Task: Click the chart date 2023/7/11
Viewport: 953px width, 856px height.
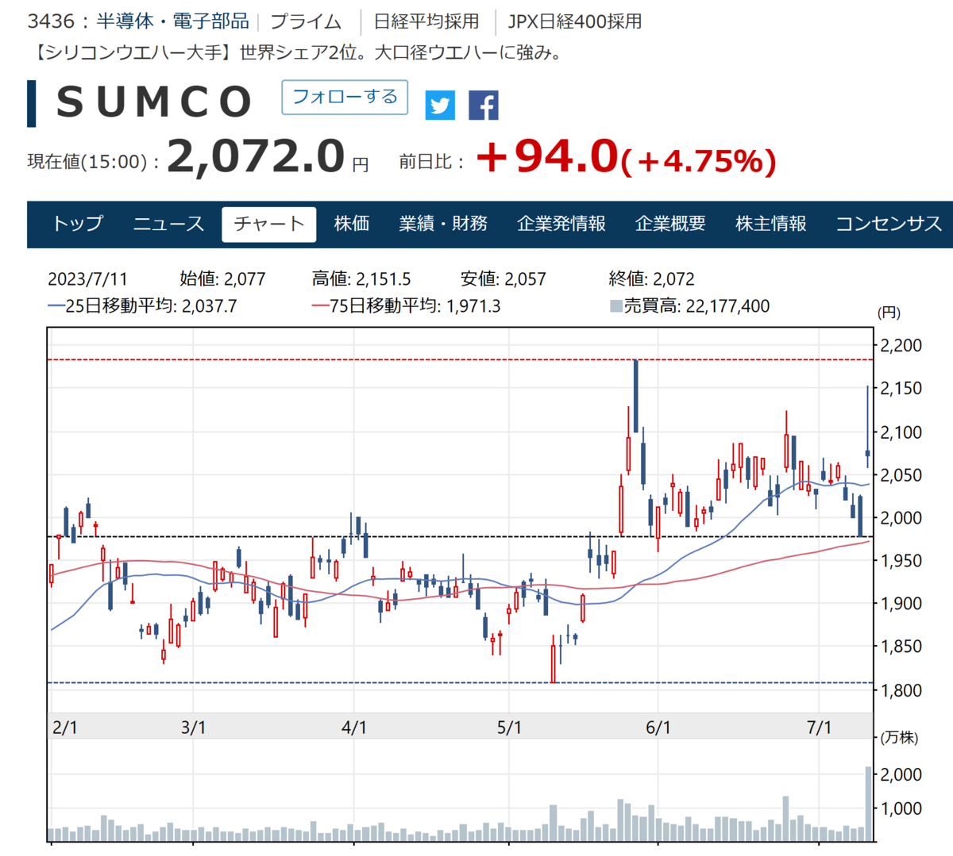Action: coord(87,279)
